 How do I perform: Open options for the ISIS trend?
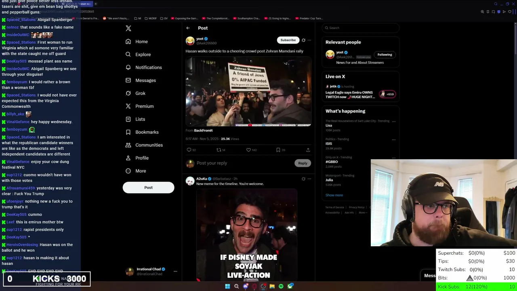pyautogui.click(x=394, y=140)
